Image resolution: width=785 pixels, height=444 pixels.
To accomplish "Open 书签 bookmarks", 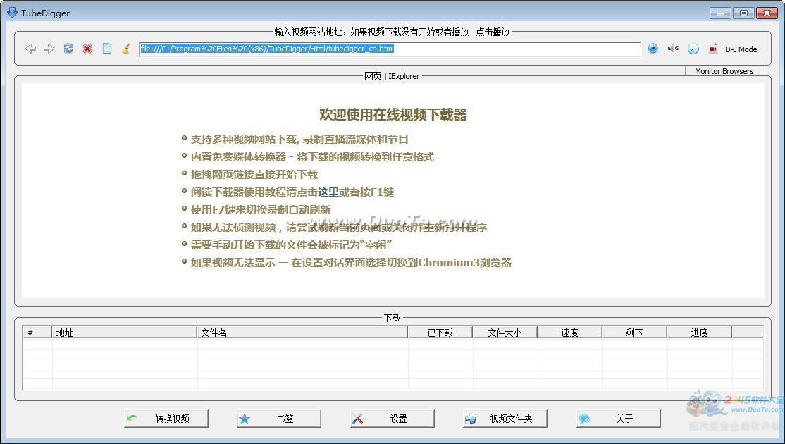I will pos(279,419).
